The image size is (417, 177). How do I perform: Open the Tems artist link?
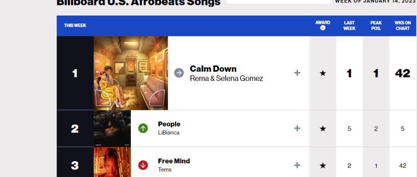tap(165, 169)
